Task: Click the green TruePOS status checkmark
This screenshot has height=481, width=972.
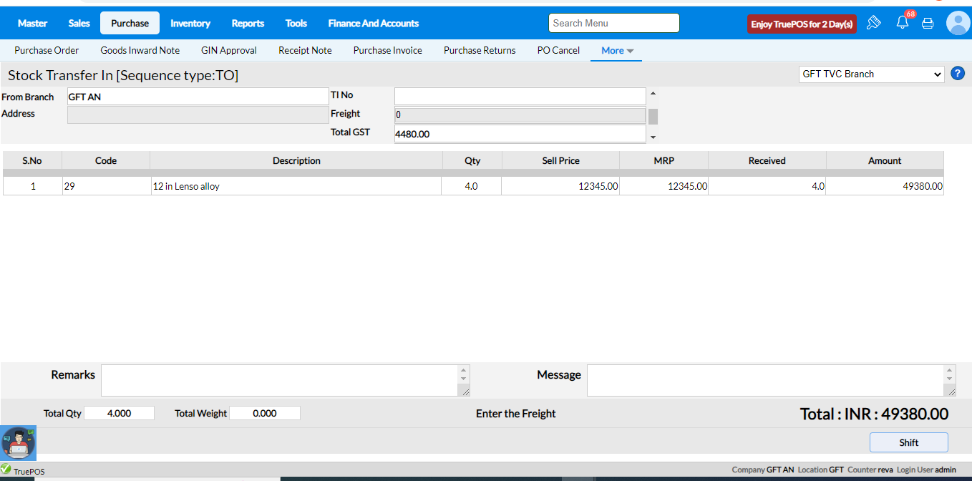Action: point(6,469)
